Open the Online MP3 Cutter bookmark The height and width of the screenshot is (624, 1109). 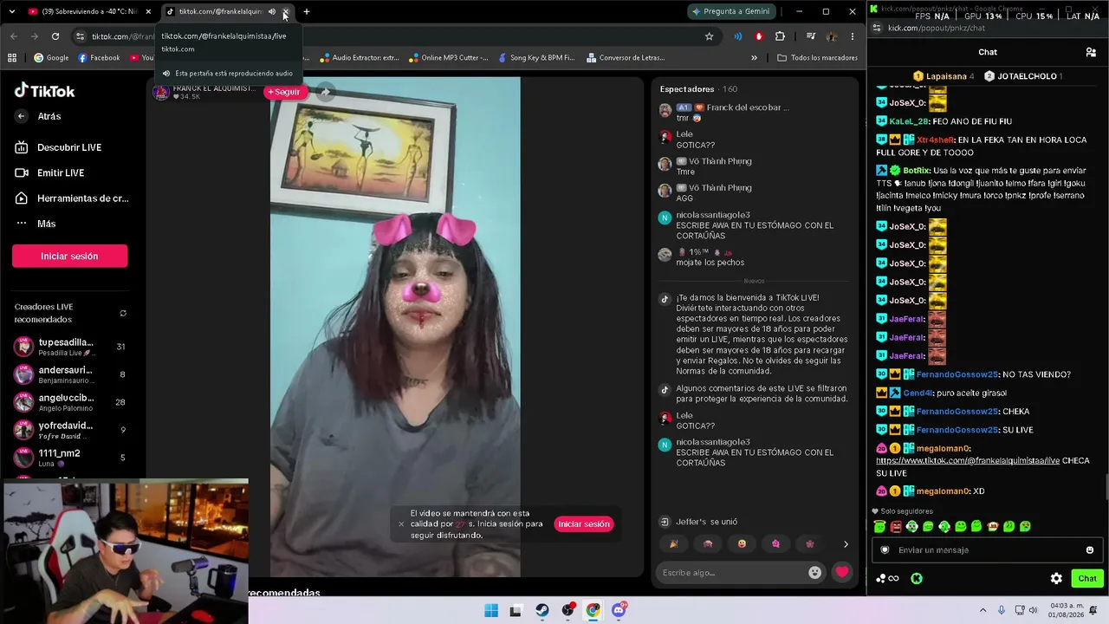point(449,58)
